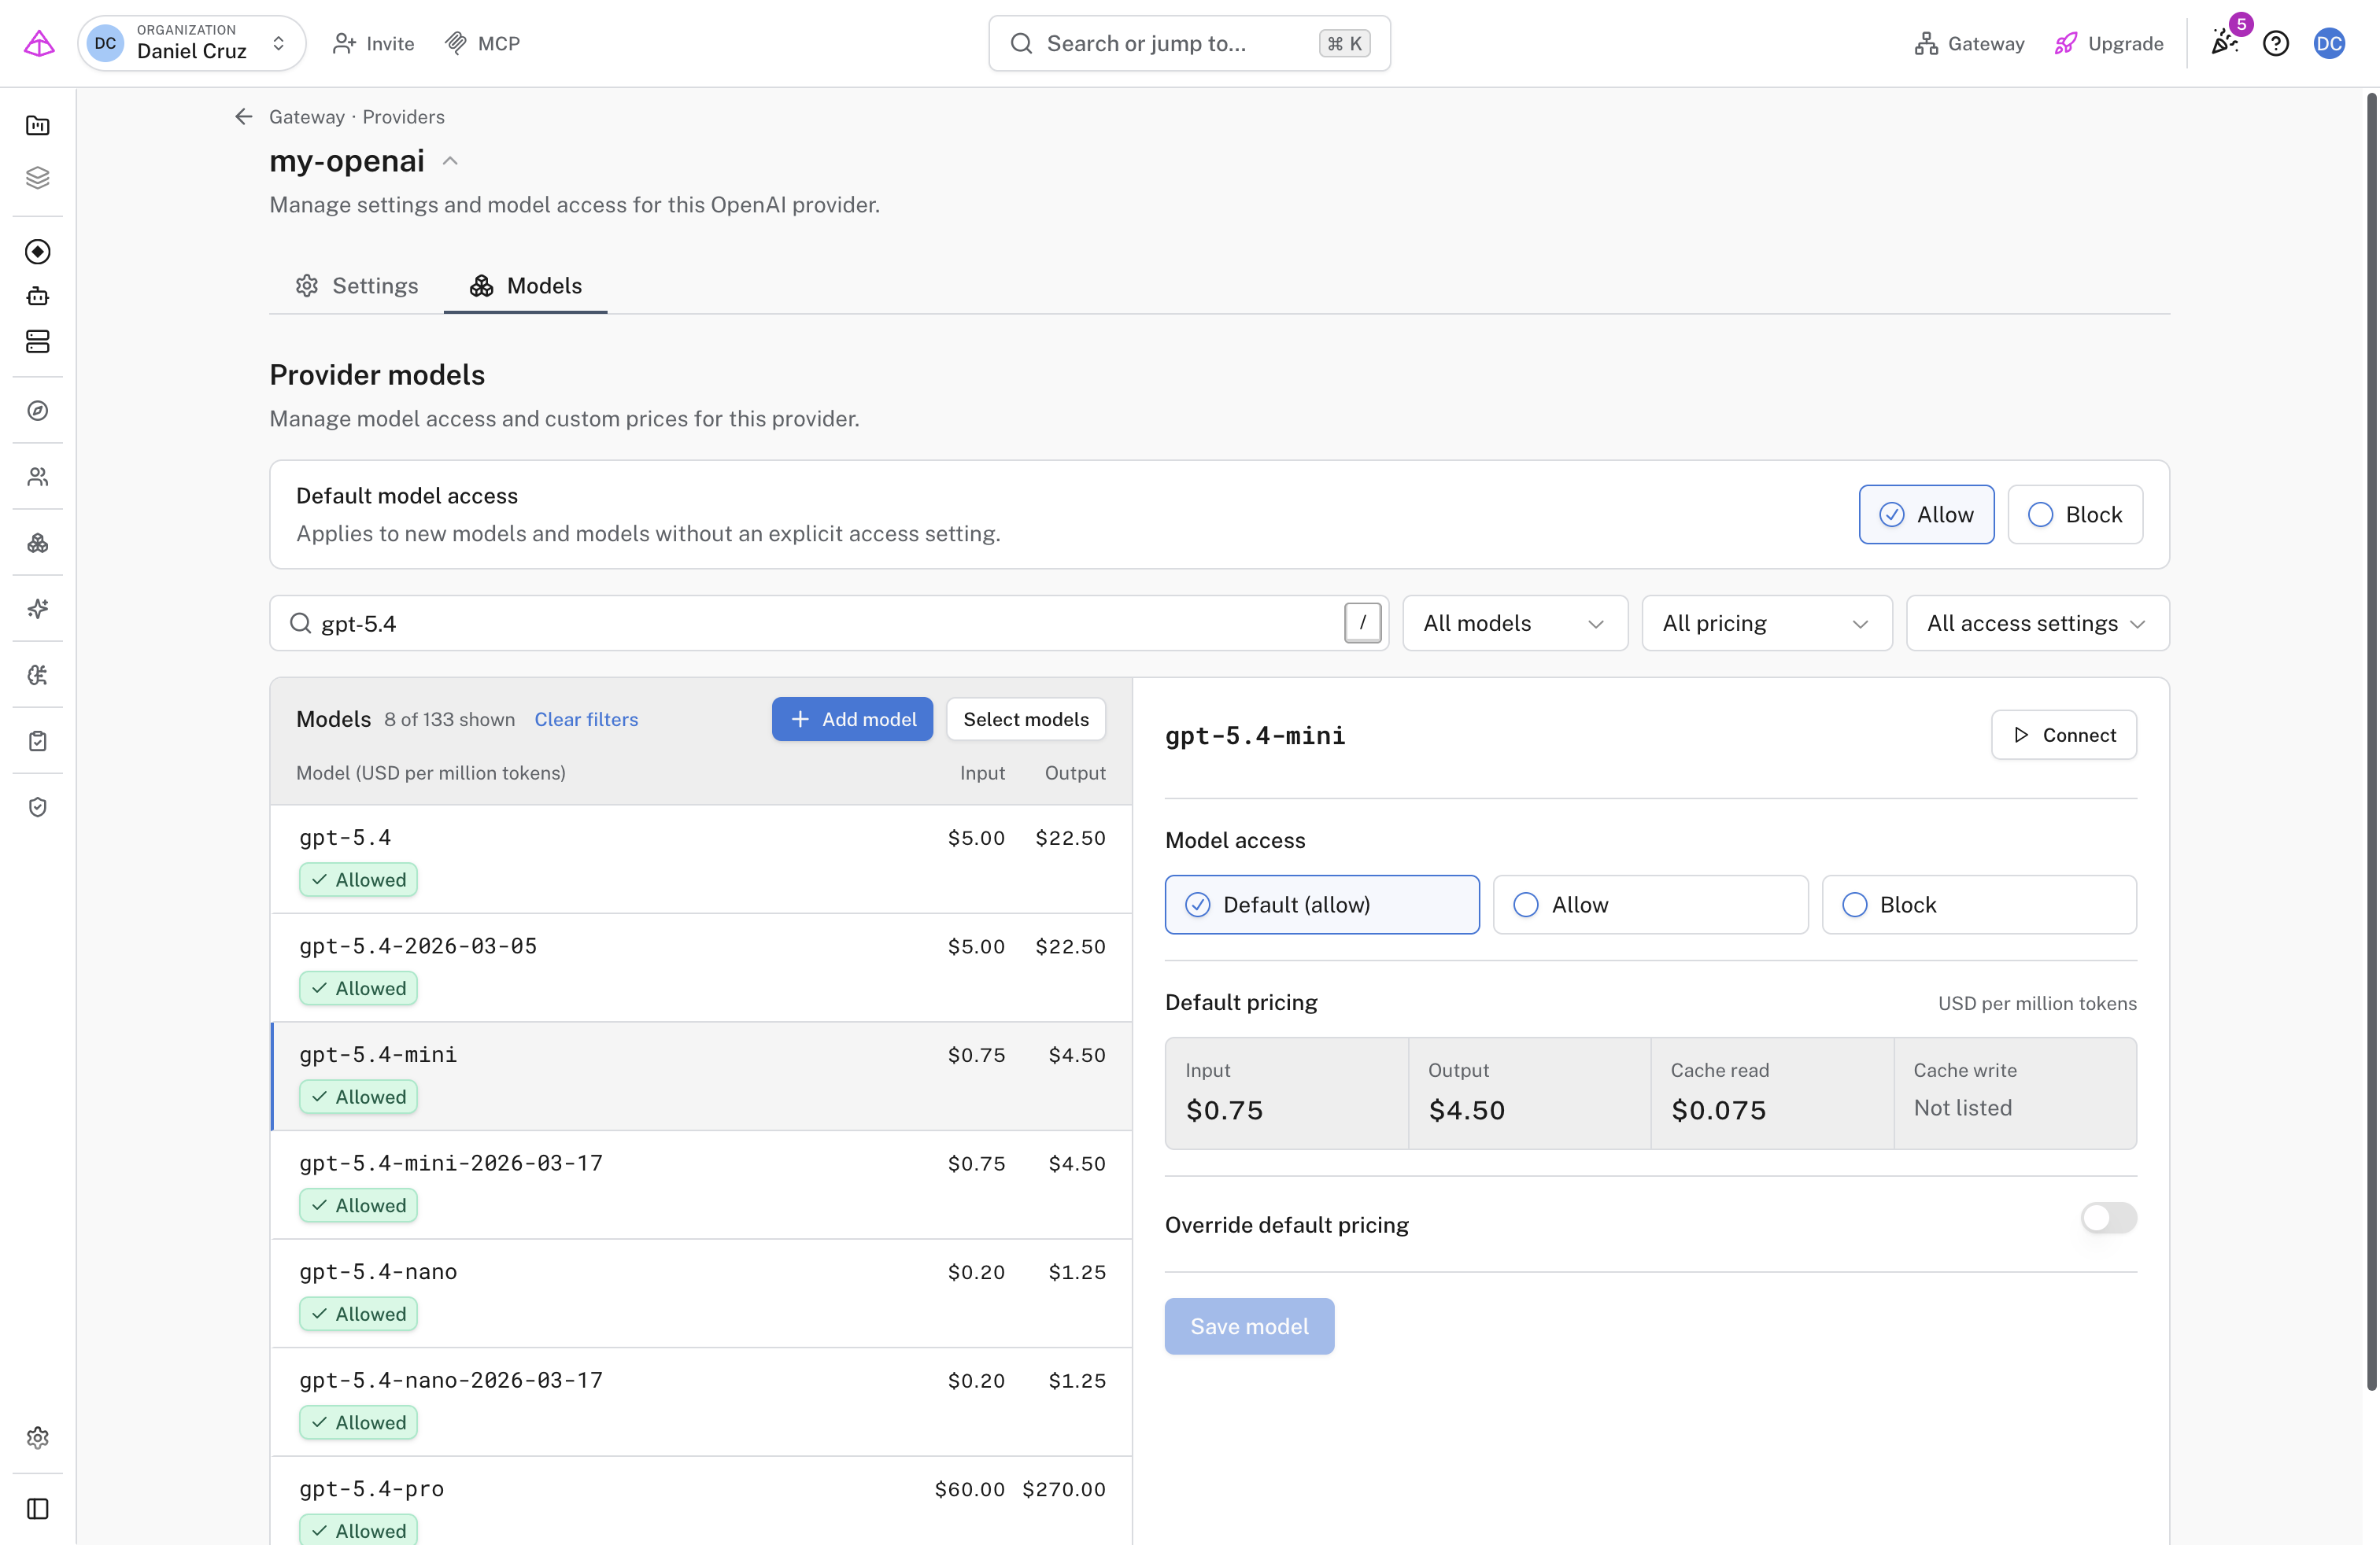The width and height of the screenshot is (2380, 1545).
Task: Click the gpt-5.4 model search field
Action: coord(828,624)
